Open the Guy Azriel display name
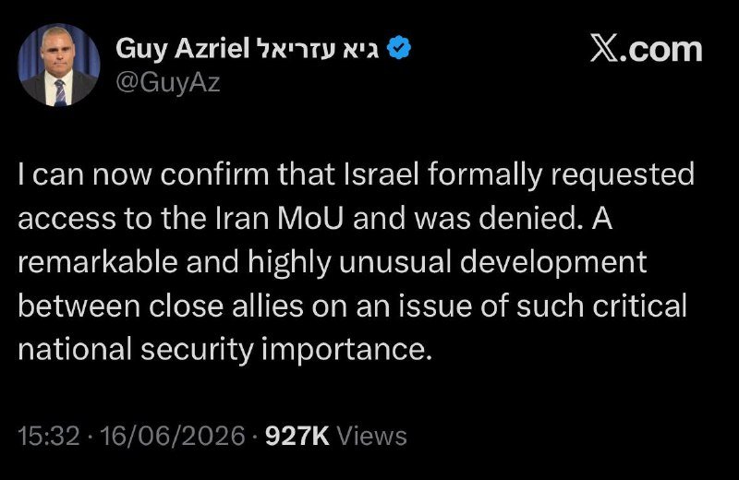739x480 pixels. coord(182,49)
